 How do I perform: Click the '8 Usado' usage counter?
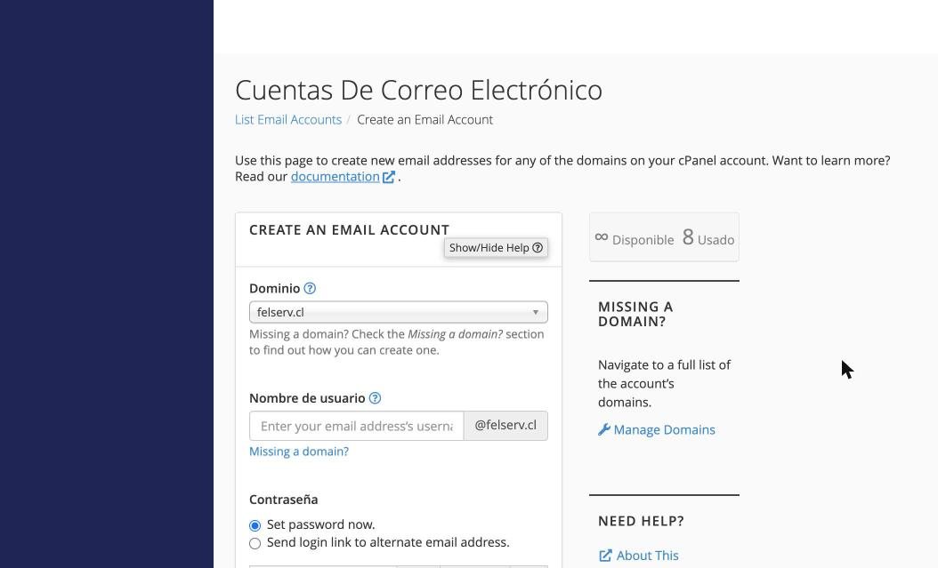click(708, 237)
